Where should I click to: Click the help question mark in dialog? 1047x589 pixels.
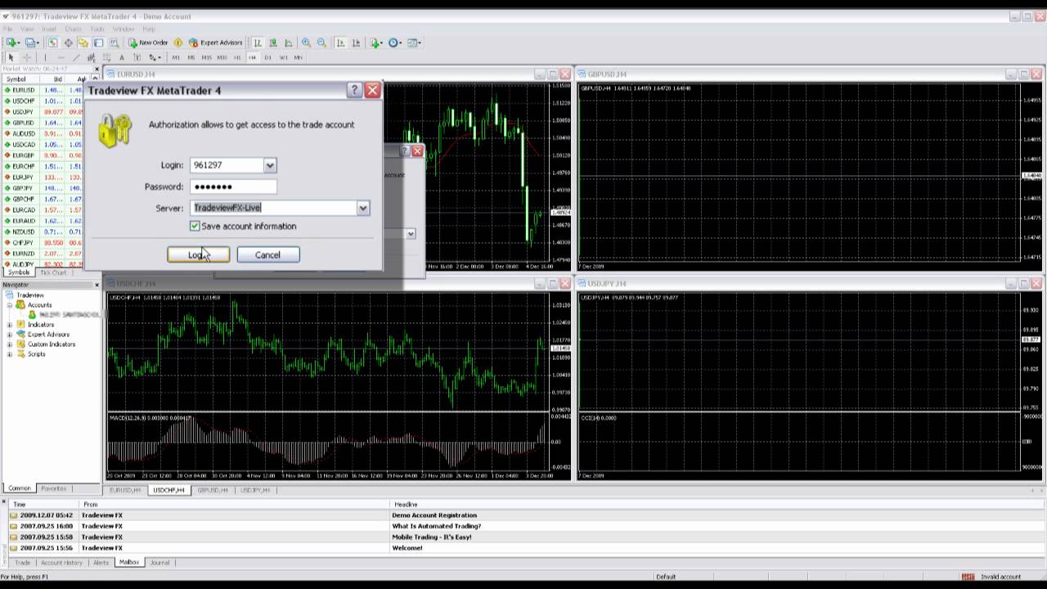coord(354,90)
